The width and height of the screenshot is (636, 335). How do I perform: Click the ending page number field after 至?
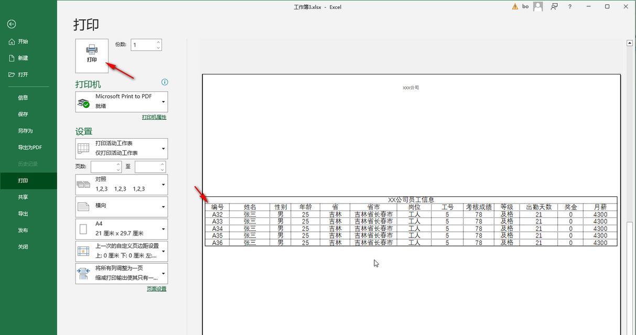tap(147, 166)
